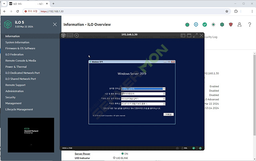
Task: Open remote console virtual media disc icon
Action: [x=76, y=35]
